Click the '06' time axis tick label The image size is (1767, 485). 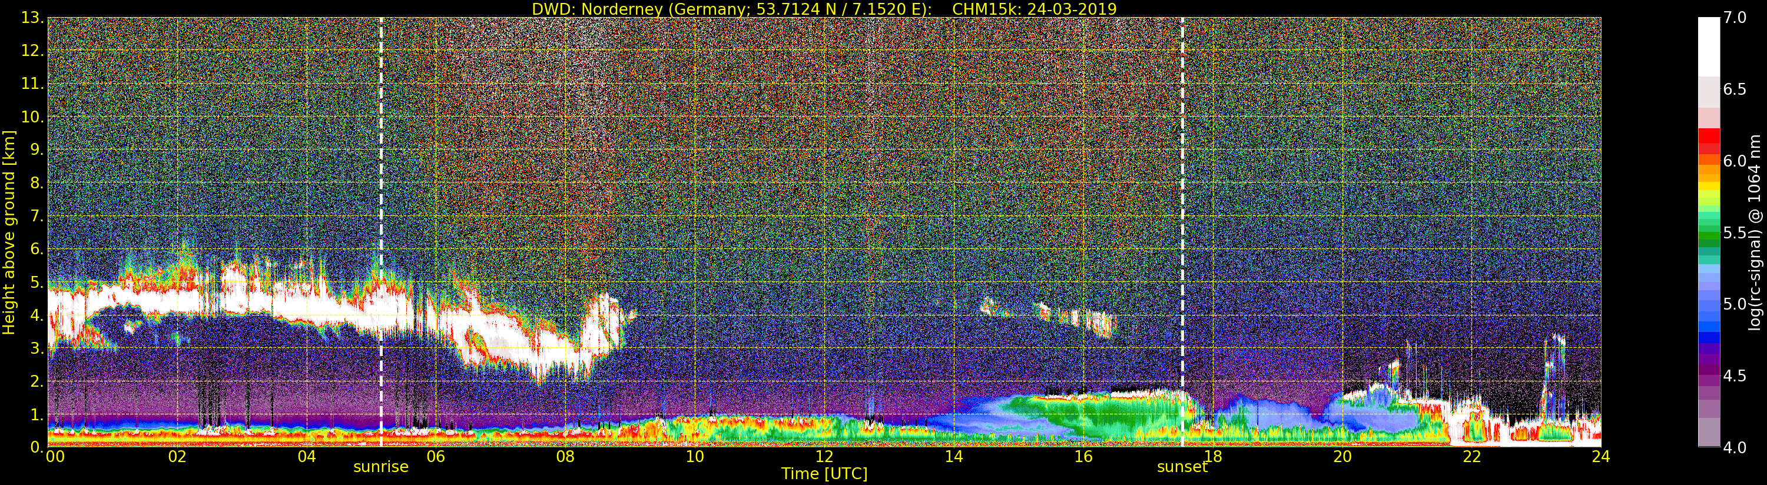coord(436,457)
